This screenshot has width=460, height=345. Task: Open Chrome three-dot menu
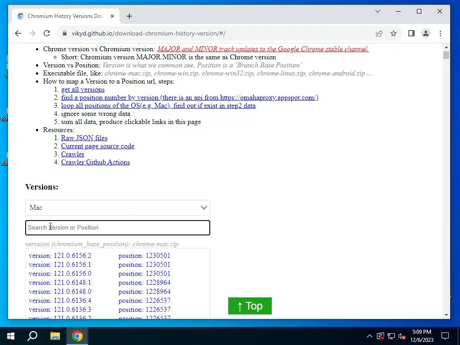440,33
